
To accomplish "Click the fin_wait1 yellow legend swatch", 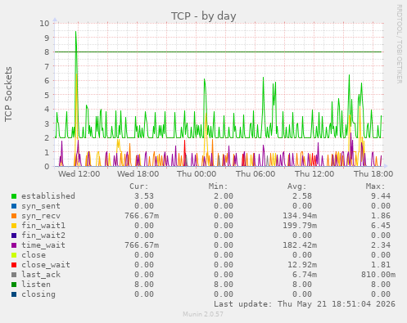I will 14,226.
